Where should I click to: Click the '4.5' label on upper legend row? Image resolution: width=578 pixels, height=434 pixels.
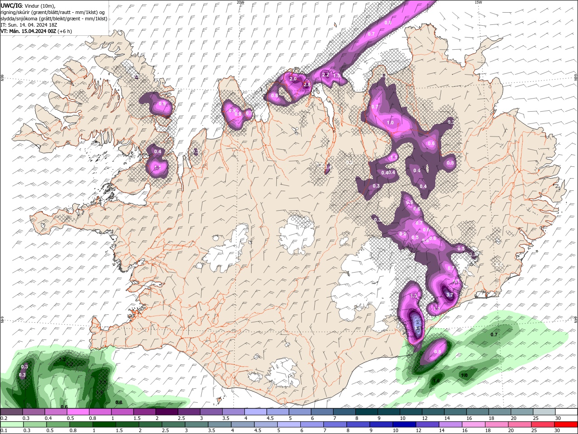[270, 418]
